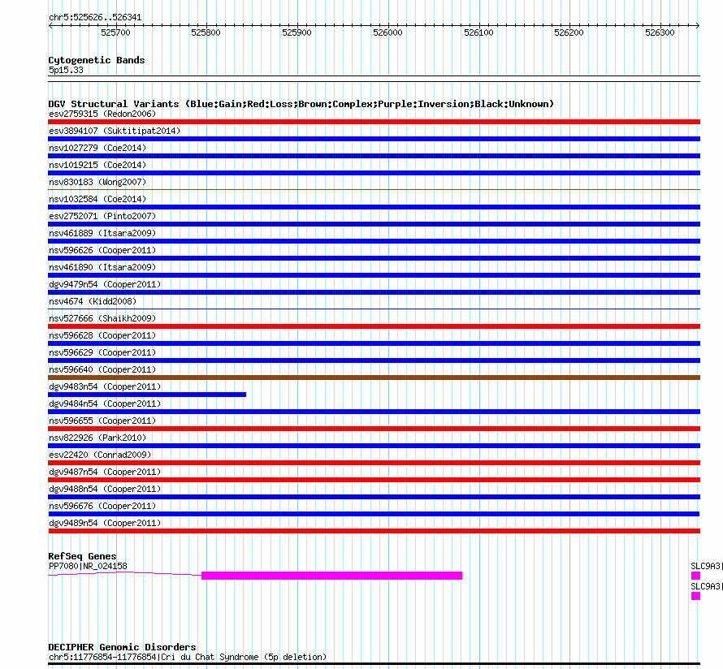
Task: Open nsv596676 (Cooper2011) label
Action: 102,506
